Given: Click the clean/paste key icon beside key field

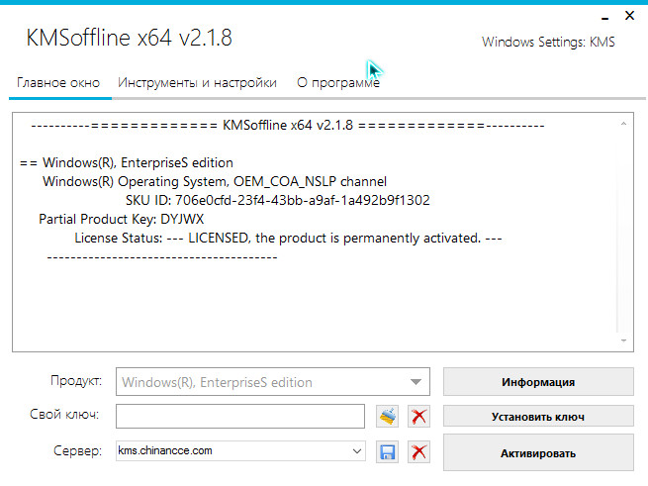Looking at the screenshot, I should (388, 417).
